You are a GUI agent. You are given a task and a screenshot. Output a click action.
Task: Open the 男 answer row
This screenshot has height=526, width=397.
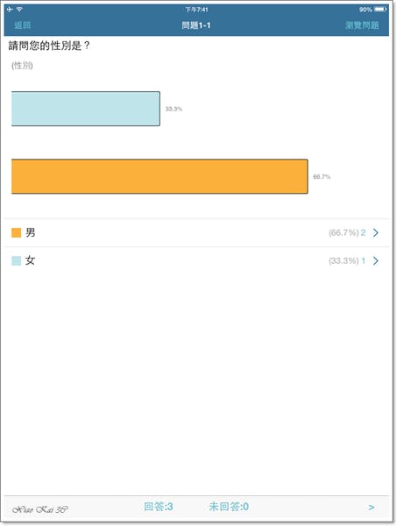click(196, 233)
